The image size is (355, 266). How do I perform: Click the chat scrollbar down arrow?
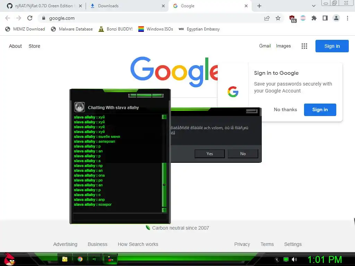coord(164,210)
